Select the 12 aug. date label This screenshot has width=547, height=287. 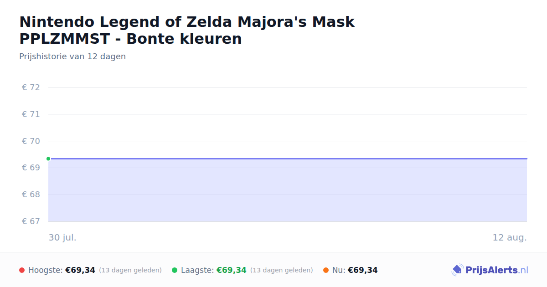[x=510, y=237]
